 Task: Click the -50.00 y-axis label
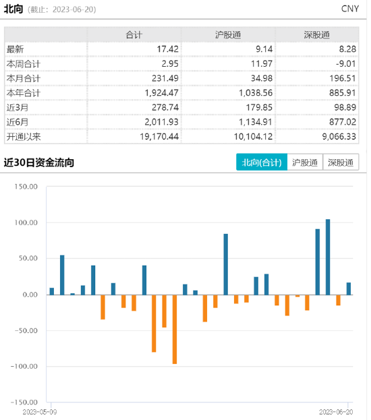[26, 330]
